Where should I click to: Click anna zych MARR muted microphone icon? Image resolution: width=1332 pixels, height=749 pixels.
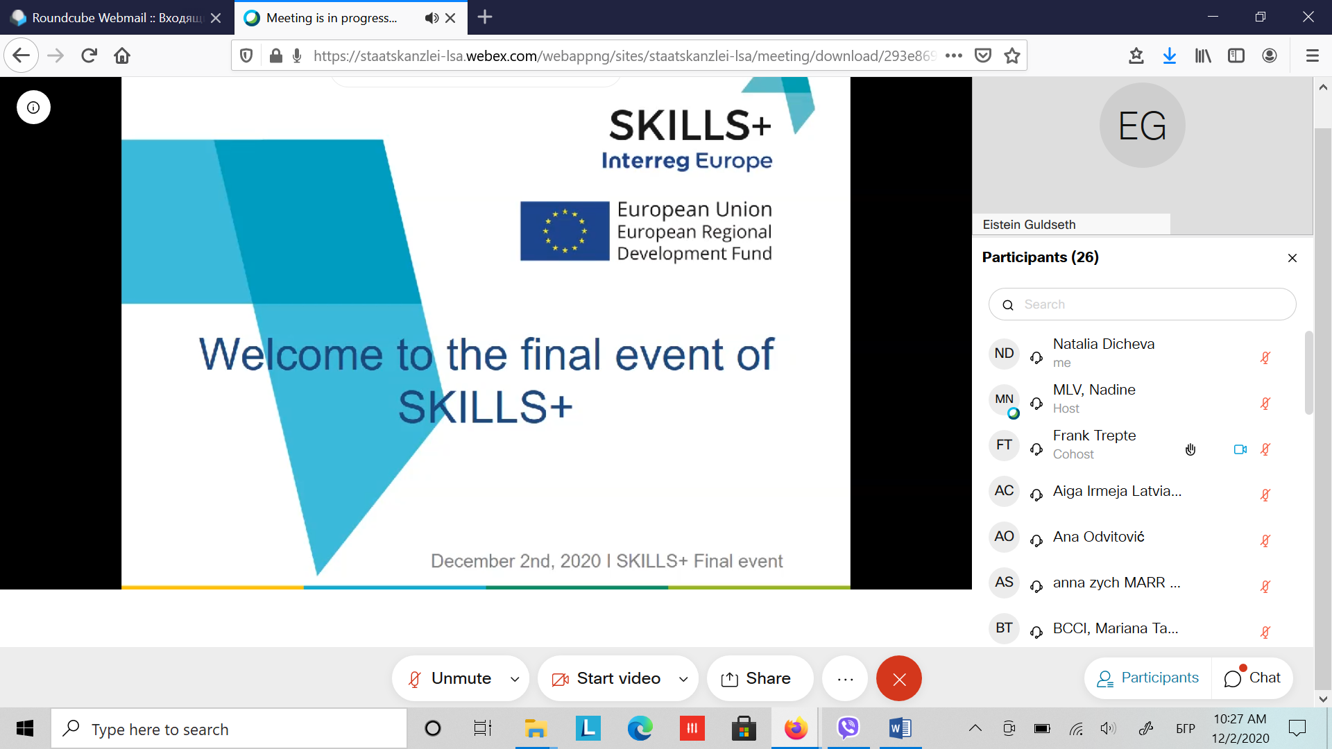coord(1265,587)
